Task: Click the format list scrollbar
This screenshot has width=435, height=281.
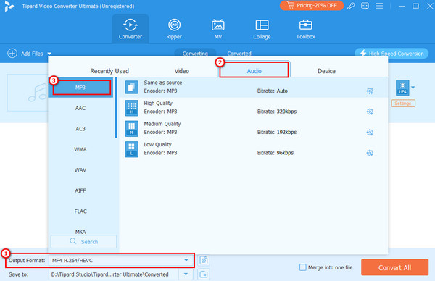Action: pyautogui.click(x=116, y=108)
